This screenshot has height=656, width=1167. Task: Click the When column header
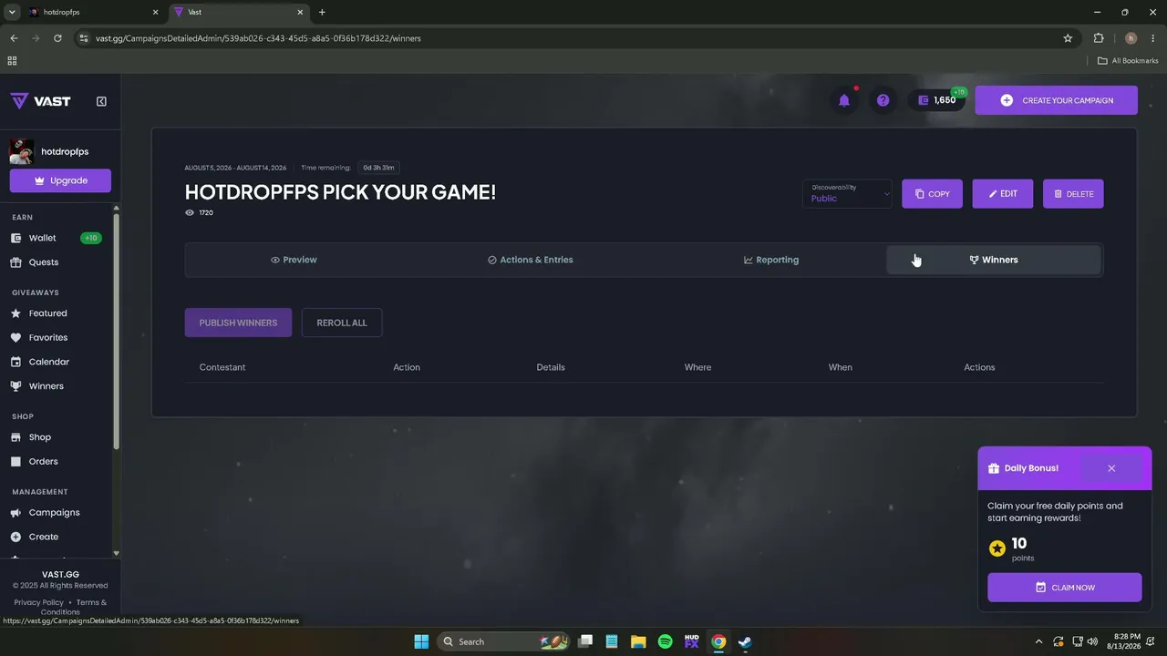(x=841, y=367)
